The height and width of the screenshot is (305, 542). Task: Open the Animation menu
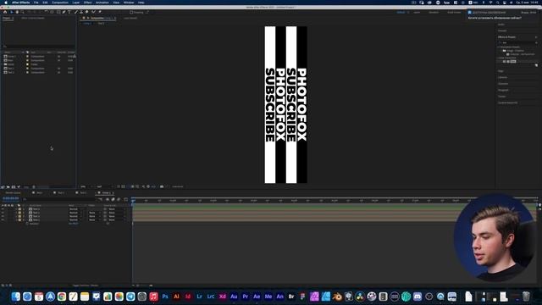[x=102, y=3]
